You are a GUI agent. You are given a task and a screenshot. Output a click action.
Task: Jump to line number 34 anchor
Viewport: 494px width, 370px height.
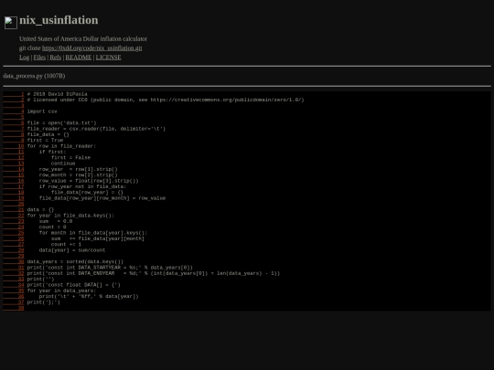tap(14, 285)
